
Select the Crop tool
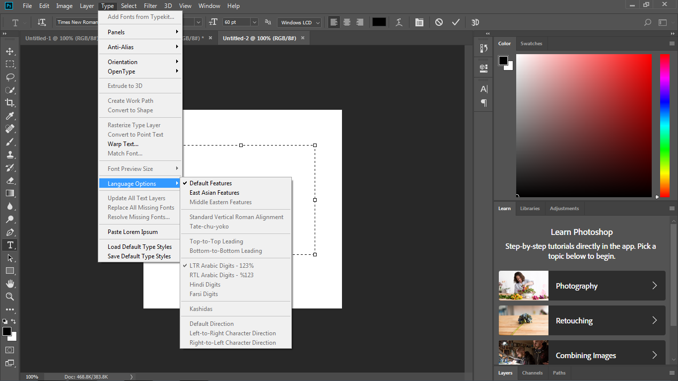tap(10, 103)
